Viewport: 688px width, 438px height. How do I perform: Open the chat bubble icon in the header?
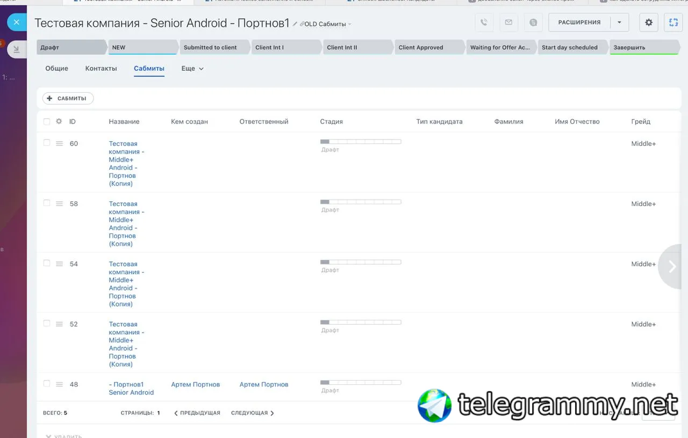(533, 23)
